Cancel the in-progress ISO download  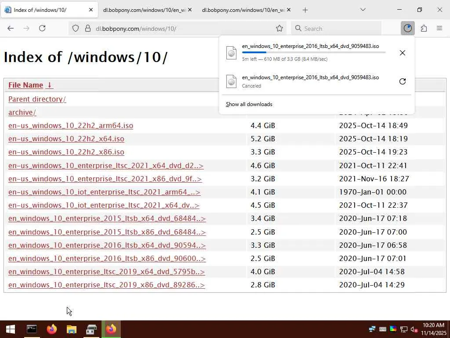click(403, 53)
